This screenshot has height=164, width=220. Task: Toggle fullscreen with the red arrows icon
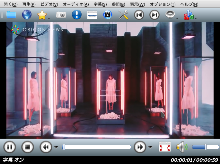(x=165, y=147)
